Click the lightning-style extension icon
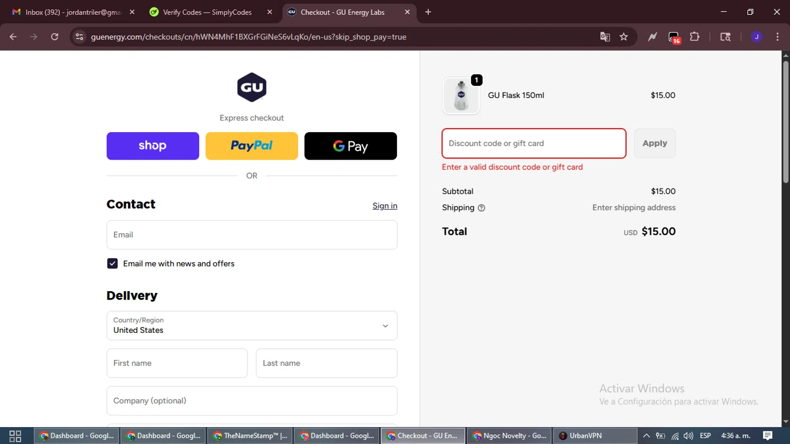This screenshot has height=444, width=790. (x=653, y=37)
